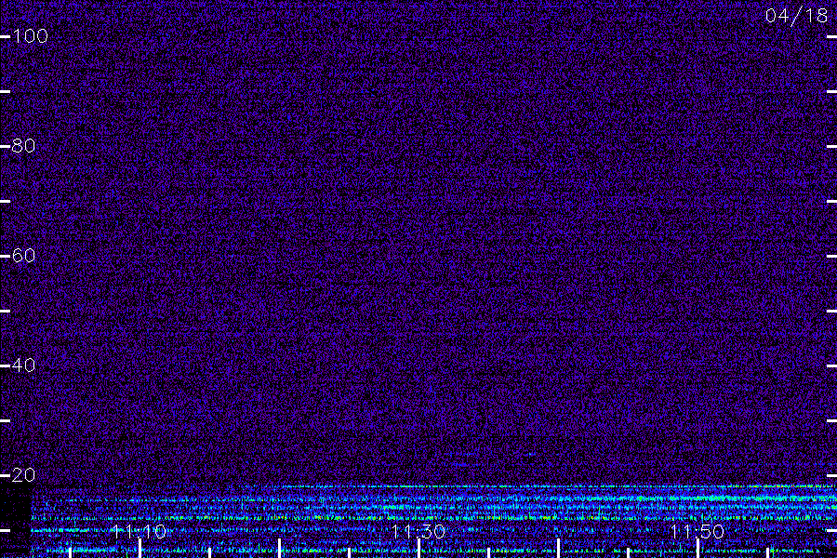Click the 40 frequency axis label
This screenshot has width=837, height=558.
click(23, 365)
